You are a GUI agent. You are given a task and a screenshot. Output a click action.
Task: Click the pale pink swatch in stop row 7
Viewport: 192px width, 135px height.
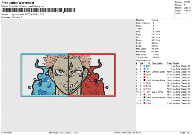(145, 83)
